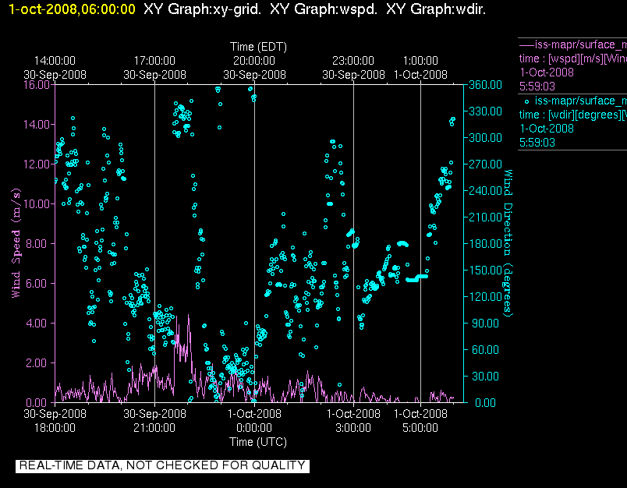Image resolution: width=627 pixels, height=488 pixels.
Task: Click the 270.00 wind direction axis value
Action: point(485,164)
